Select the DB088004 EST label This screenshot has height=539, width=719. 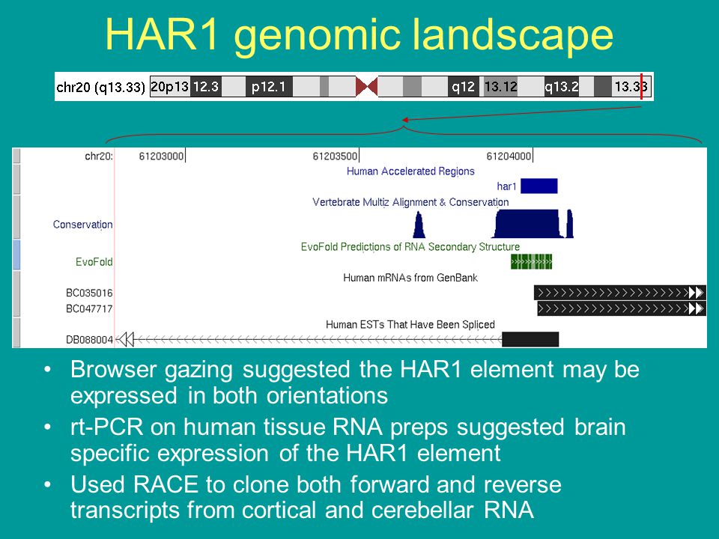(x=89, y=340)
